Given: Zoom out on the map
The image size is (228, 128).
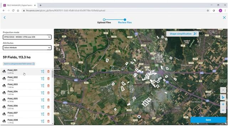Looking at the screenshot, I should (223, 110).
